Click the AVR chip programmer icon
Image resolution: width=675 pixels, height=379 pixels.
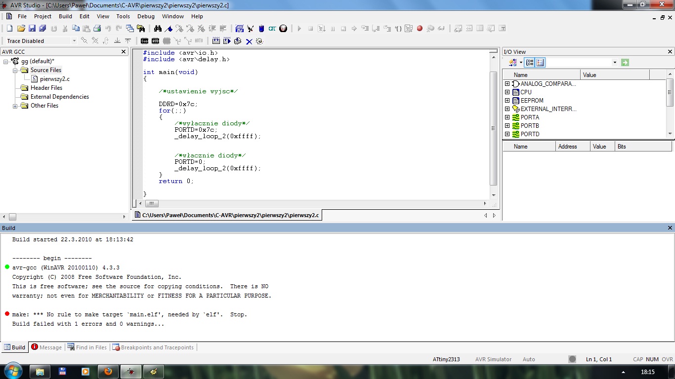[x=156, y=41]
